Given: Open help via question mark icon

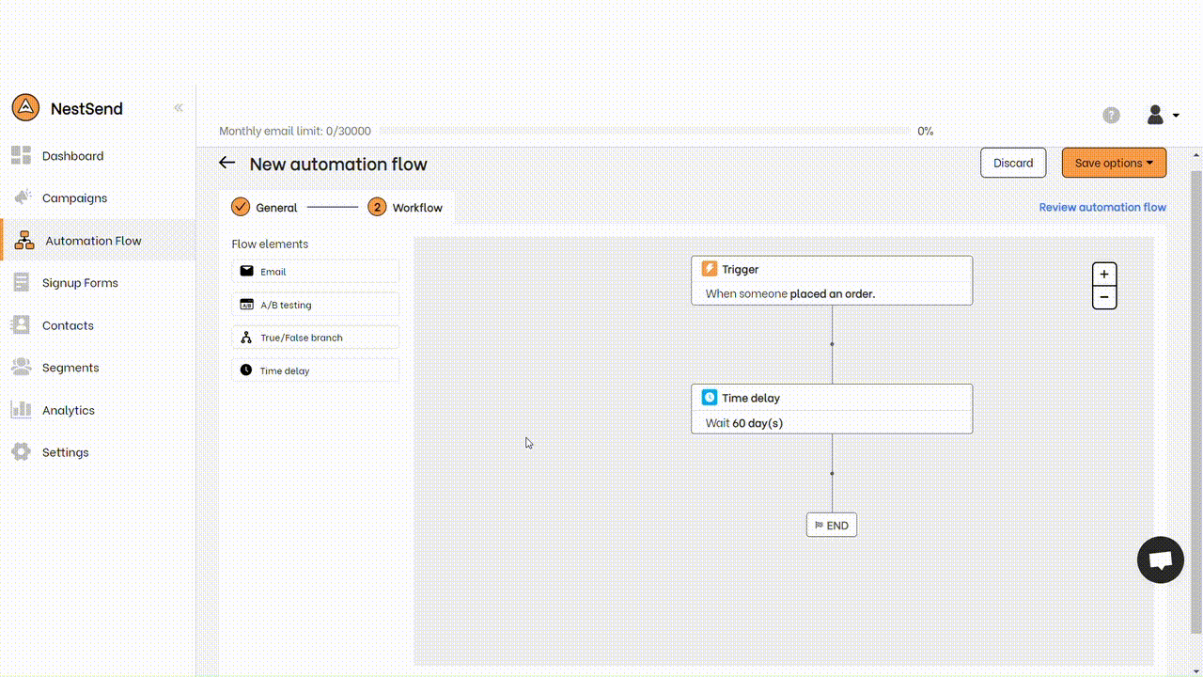Looking at the screenshot, I should [1111, 116].
